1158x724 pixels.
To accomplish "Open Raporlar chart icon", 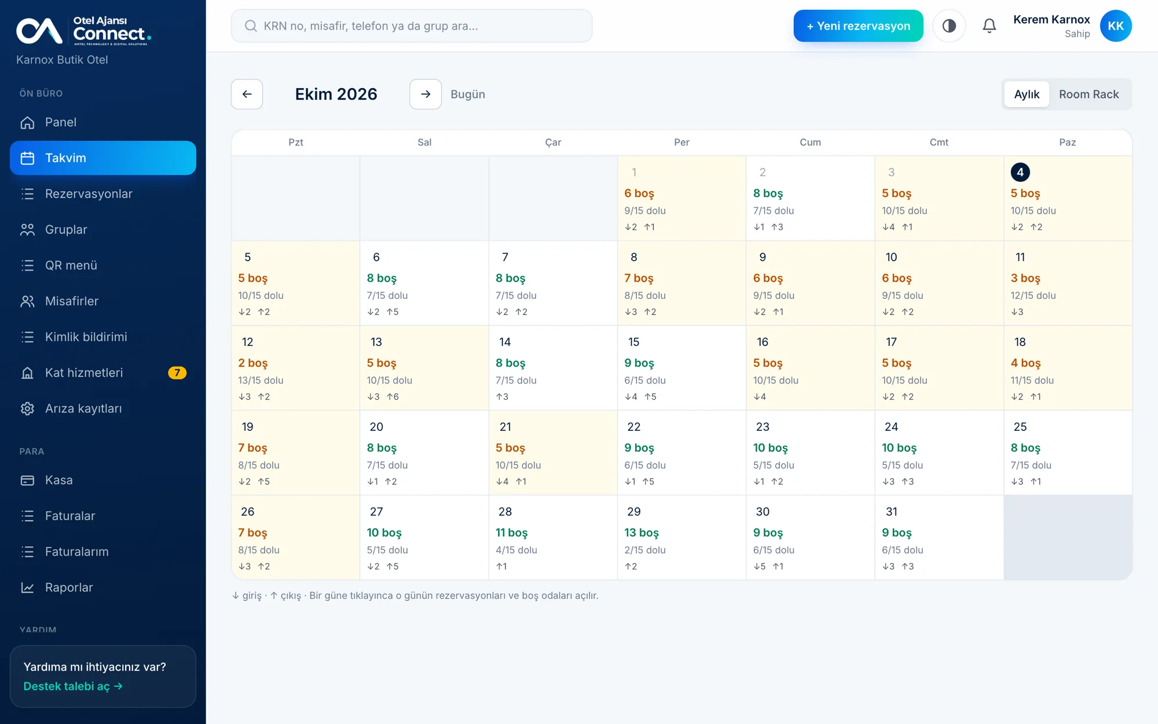I will 27,588.
